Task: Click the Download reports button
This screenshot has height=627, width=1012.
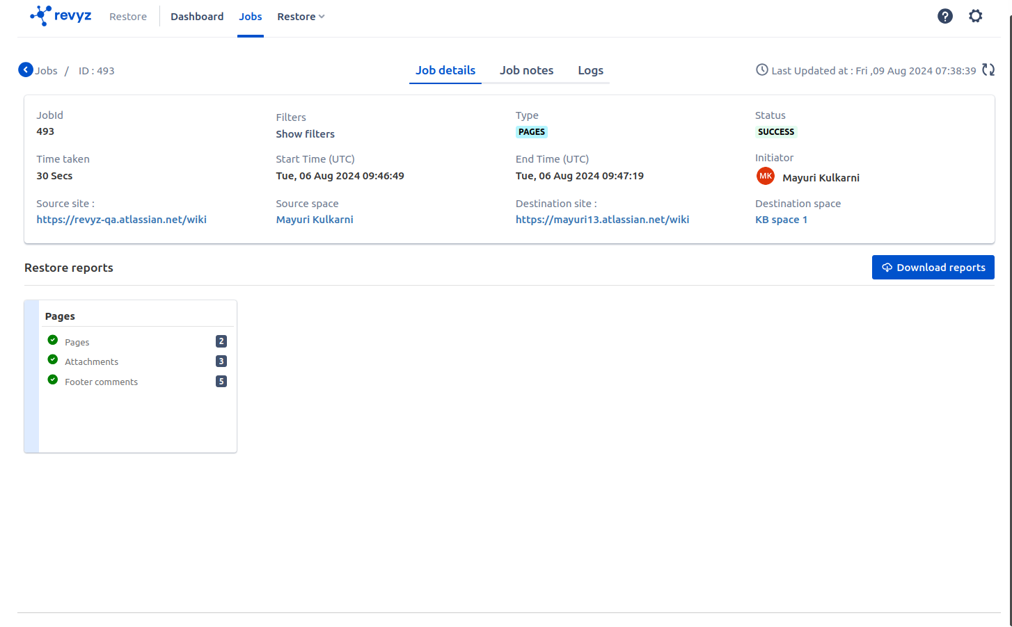Action: click(933, 268)
